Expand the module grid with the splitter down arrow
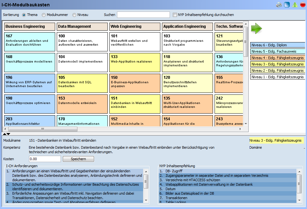The image size is (307, 209). pyautogui.click(x=8, y=134)
